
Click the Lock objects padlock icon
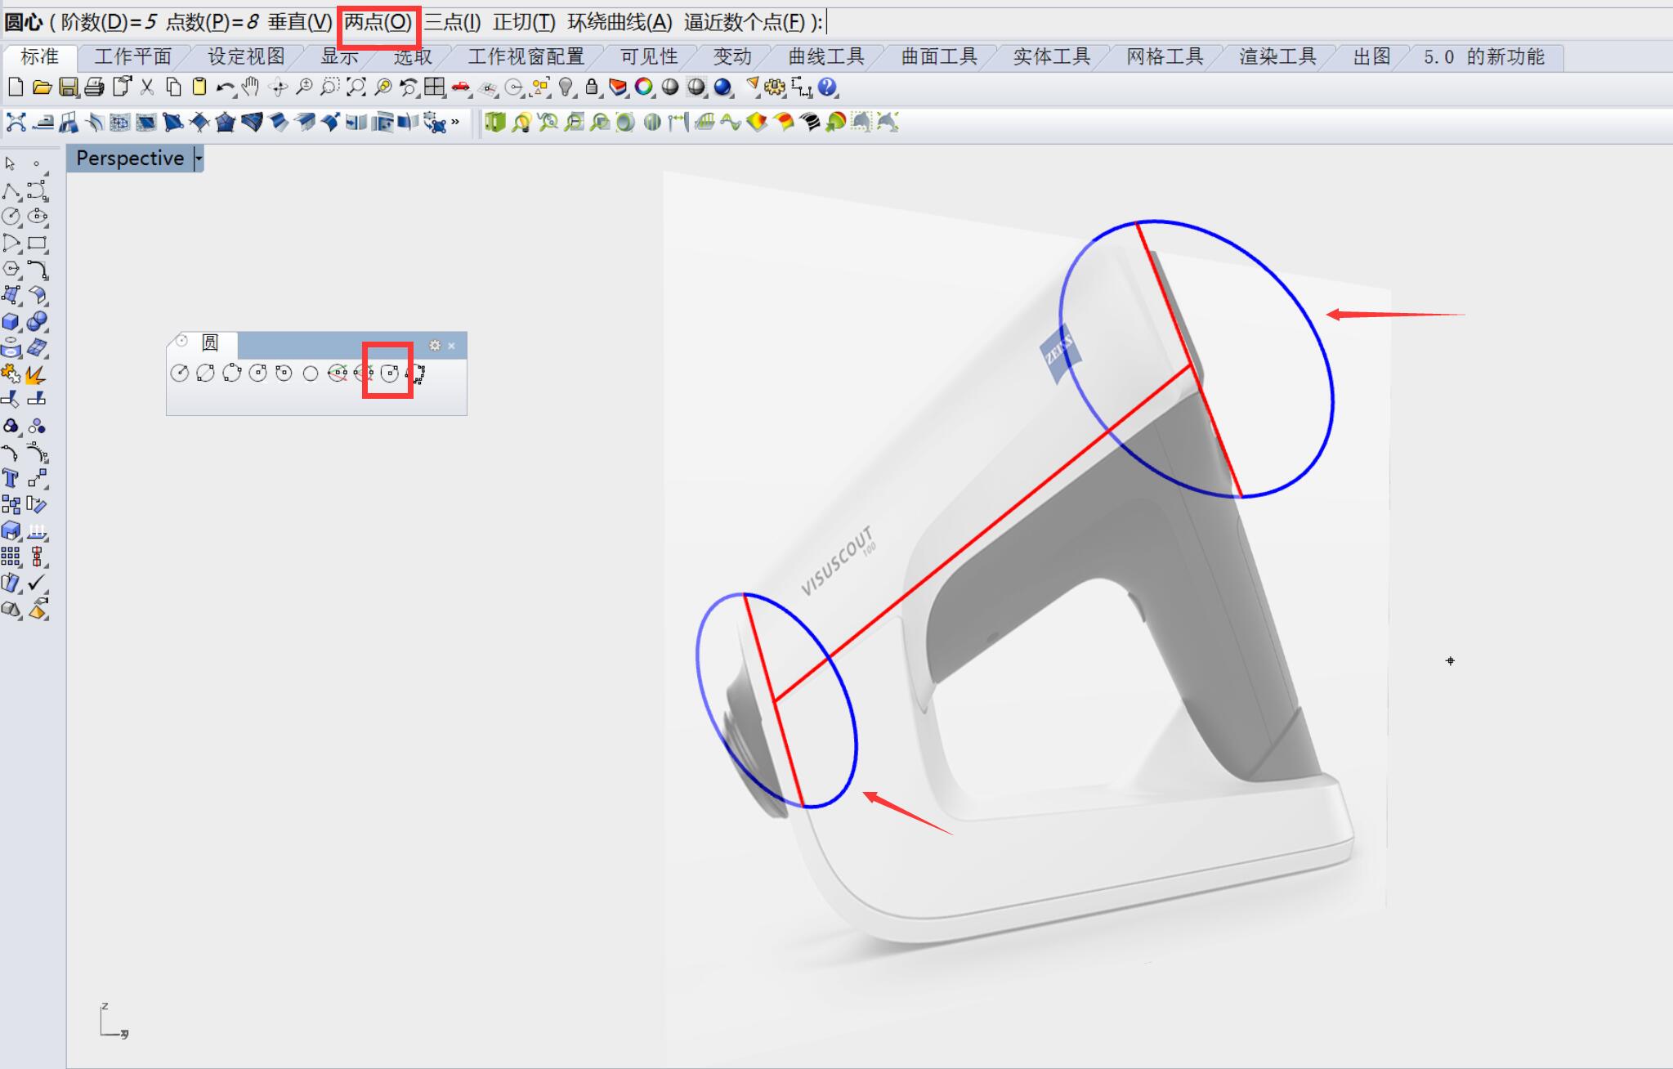click(x=592, y=87)
